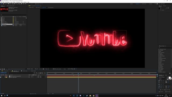Take a snapshot with the viewer camera icon
The height and width of the screenshot is (97, 172).
[x=43, y=69]
